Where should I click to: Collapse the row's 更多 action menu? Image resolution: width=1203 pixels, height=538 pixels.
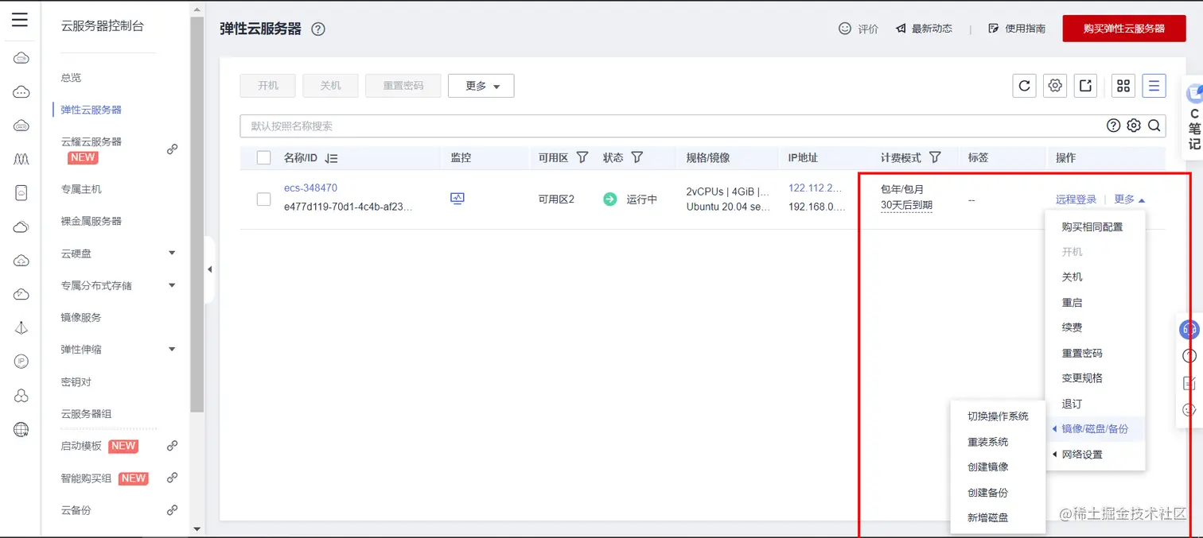[x=1130, y=199]
